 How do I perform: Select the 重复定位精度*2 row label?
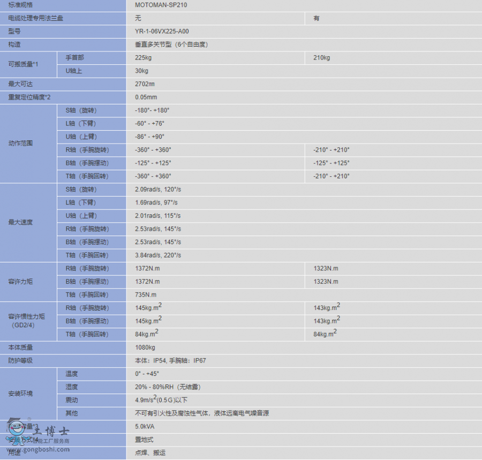pos(29,97)
